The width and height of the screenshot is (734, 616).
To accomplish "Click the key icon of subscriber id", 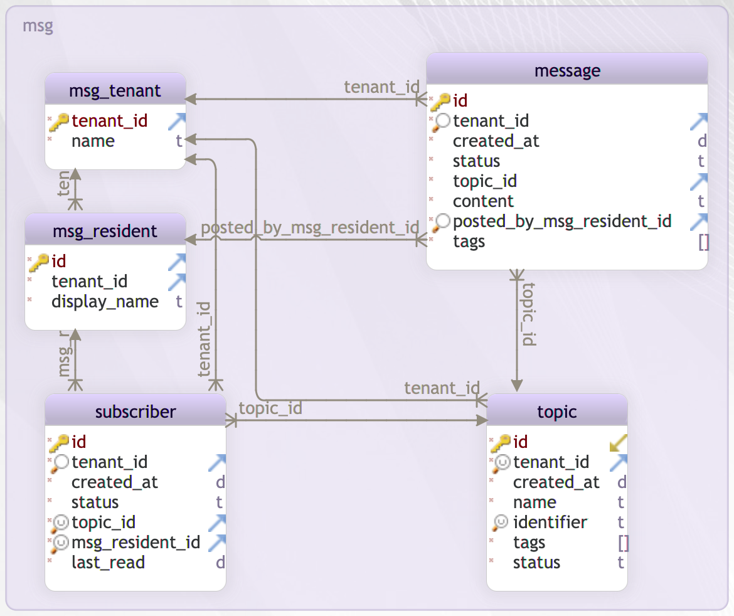I will (58, 443).
